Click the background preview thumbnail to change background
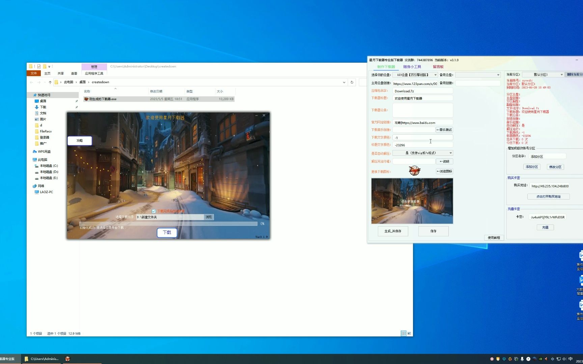This screenshot has height=364, width=583. tap(412, 201)
